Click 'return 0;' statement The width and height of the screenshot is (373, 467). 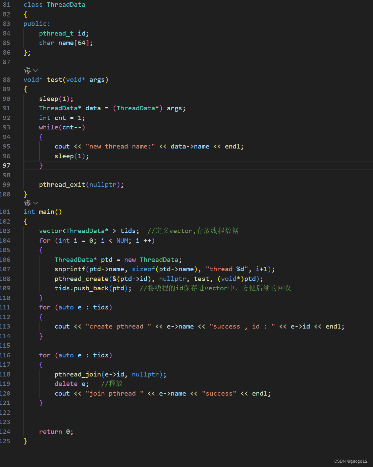(56, 432)
